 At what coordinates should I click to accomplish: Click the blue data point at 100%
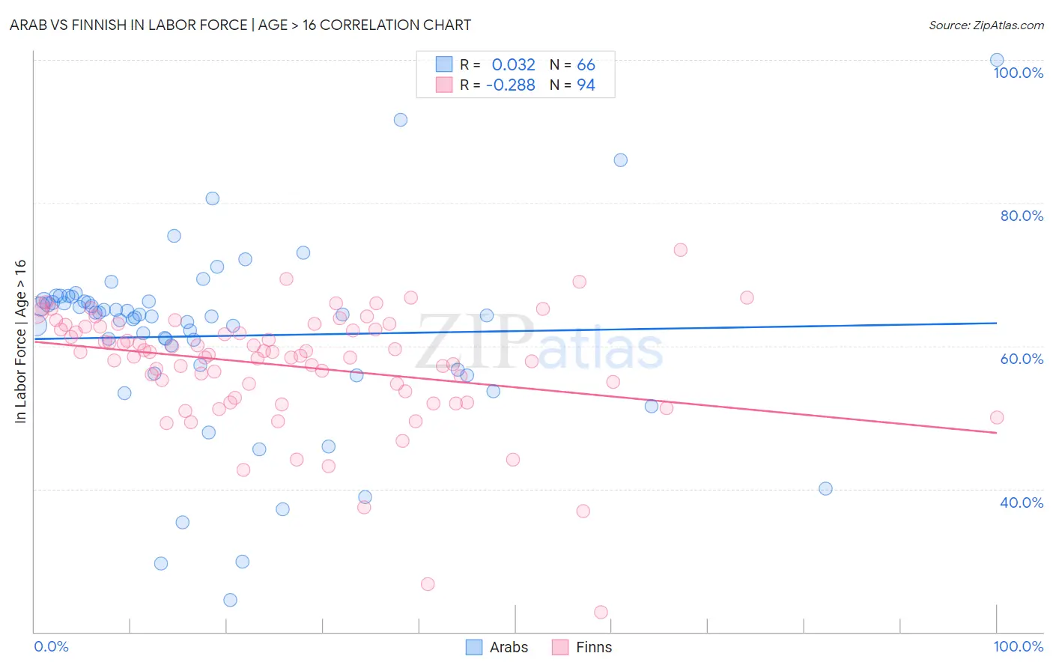click(x=997, y=60)
